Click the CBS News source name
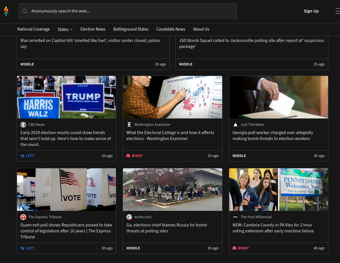The width and height of the screenshot is (340, 263). (37, 125)
